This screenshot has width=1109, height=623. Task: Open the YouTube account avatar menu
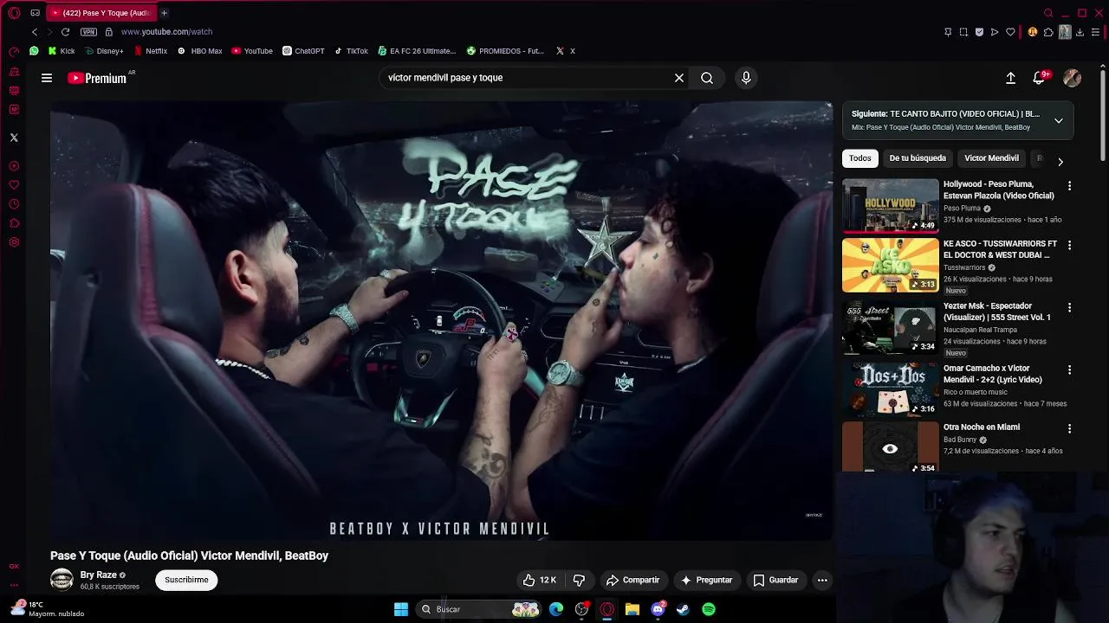[1072, 78]
